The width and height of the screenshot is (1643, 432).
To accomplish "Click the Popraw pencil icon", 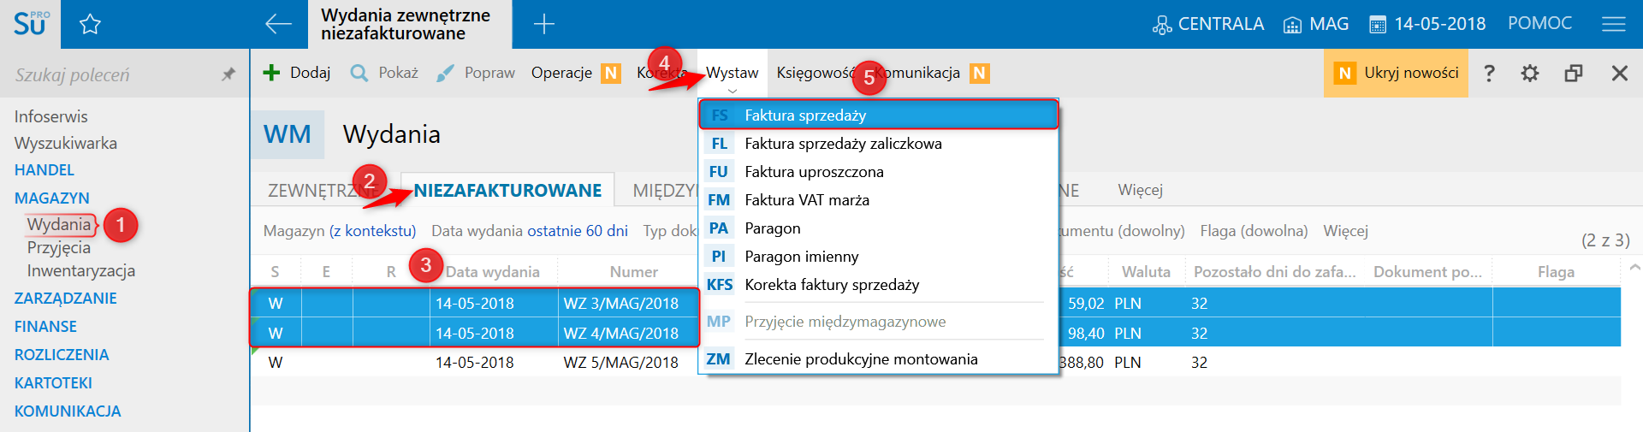I will pyautogui.click(x=445, y=73).
